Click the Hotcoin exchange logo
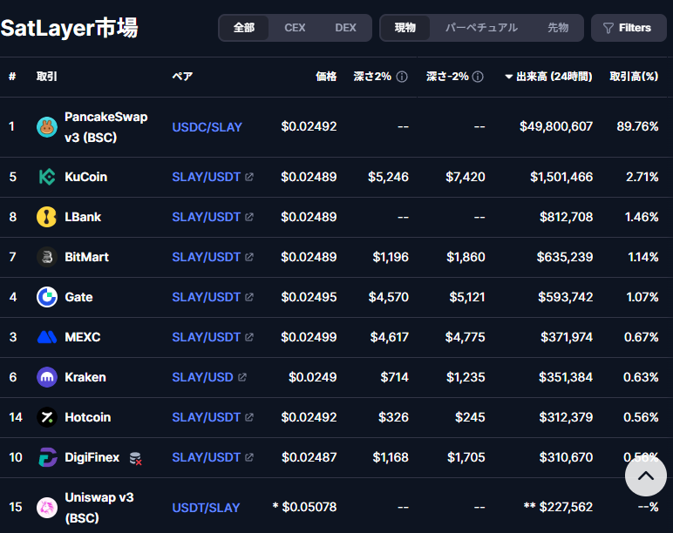 coord(47,417)
